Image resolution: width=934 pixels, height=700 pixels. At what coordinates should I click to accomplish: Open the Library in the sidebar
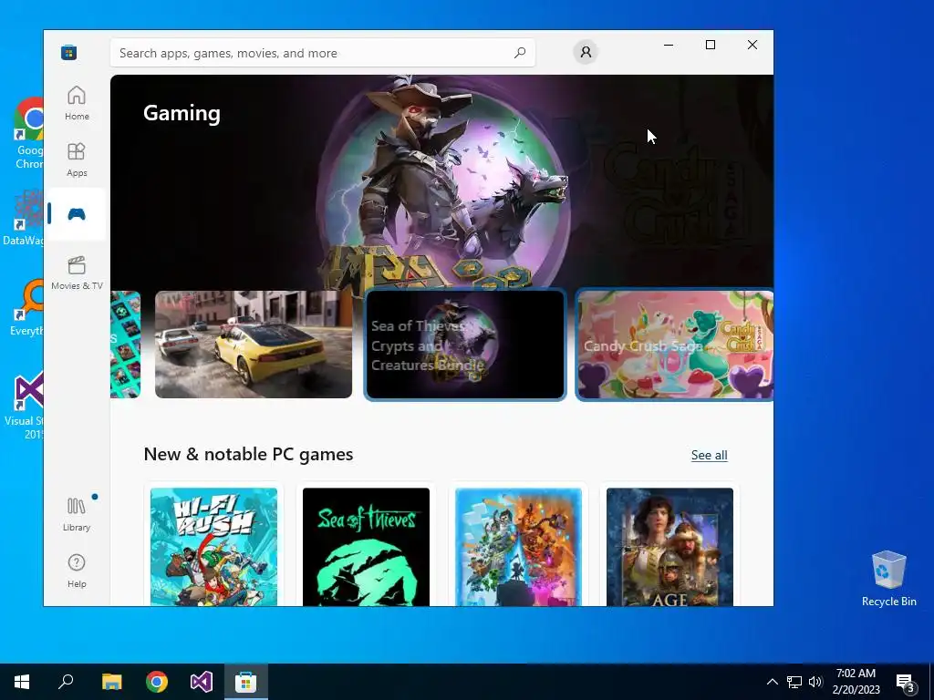click(77, 514)
